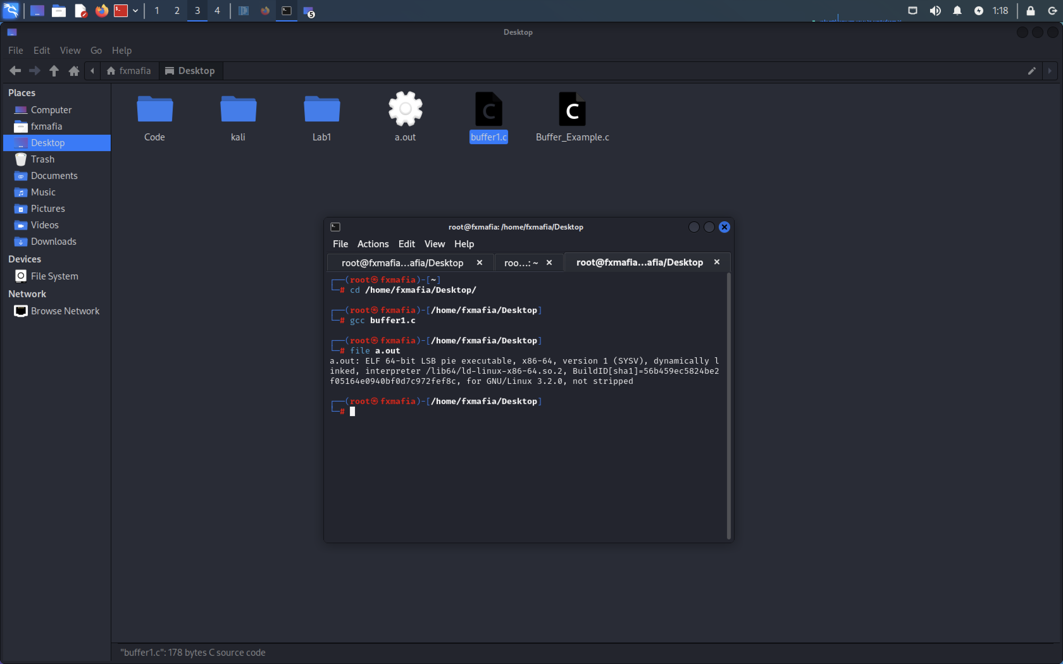Image resolution: width=1063 pixels, height=664 pixels.
Task: Open the terminal View menu
Action: tap(434, 244)
